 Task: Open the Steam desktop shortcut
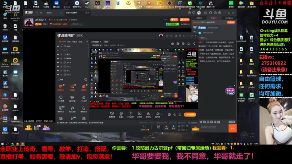(x=87, y=4)
